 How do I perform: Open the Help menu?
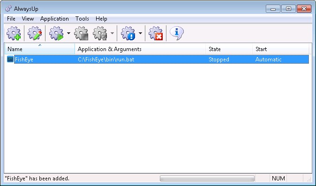(x=101, y=19)
